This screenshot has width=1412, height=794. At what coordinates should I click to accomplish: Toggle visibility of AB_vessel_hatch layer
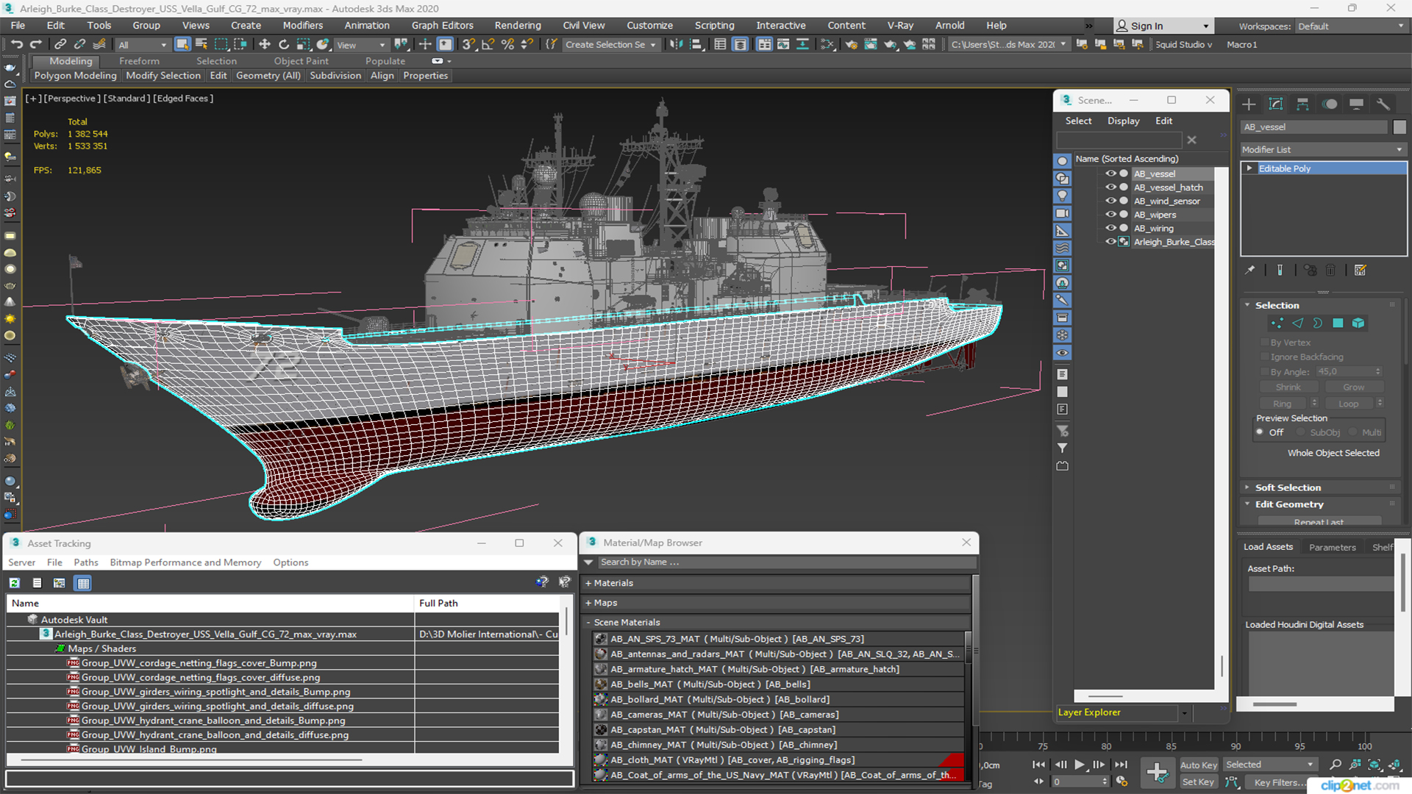point(1108,187)
